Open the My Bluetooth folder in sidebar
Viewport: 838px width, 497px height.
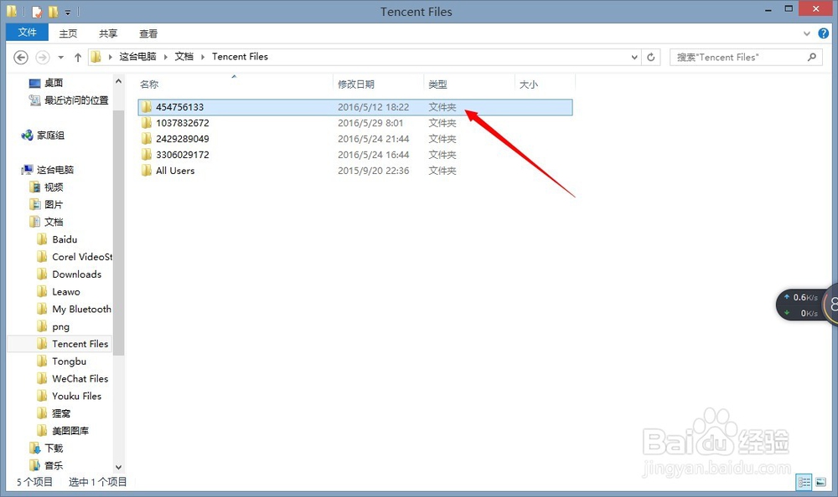pos(81,309)
